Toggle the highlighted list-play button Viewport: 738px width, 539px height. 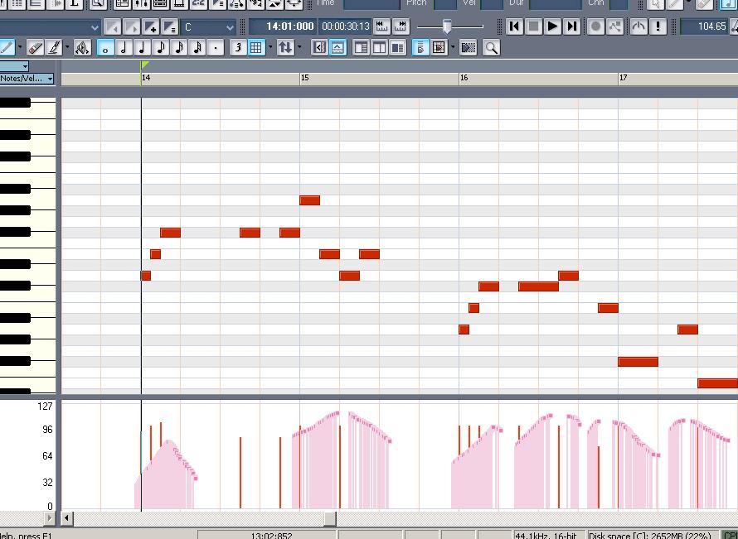pyautogui.click(x=420, y=47)
